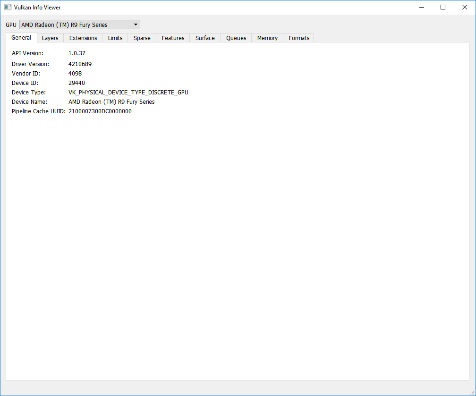Click the 'Device Type:' label
This screenshot has height=396, width=476.
[x=29, y=92]
